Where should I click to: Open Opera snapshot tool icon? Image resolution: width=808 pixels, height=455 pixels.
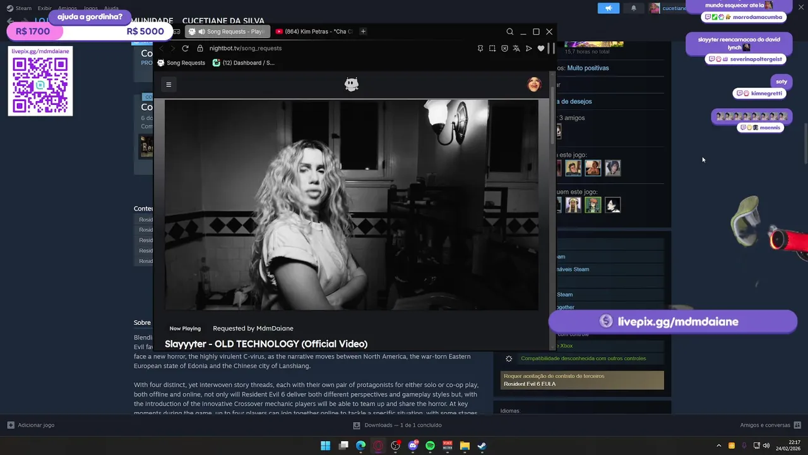click(492, 48)
